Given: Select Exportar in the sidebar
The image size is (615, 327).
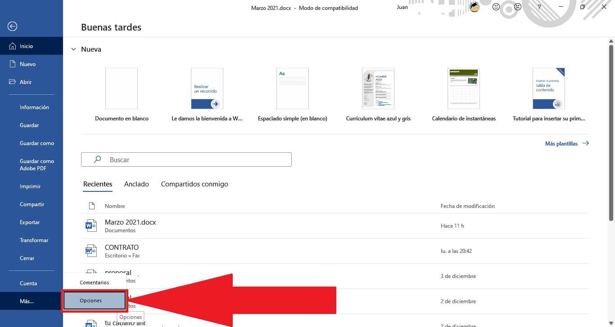Looking at the screenshot, I should point(32,222).
